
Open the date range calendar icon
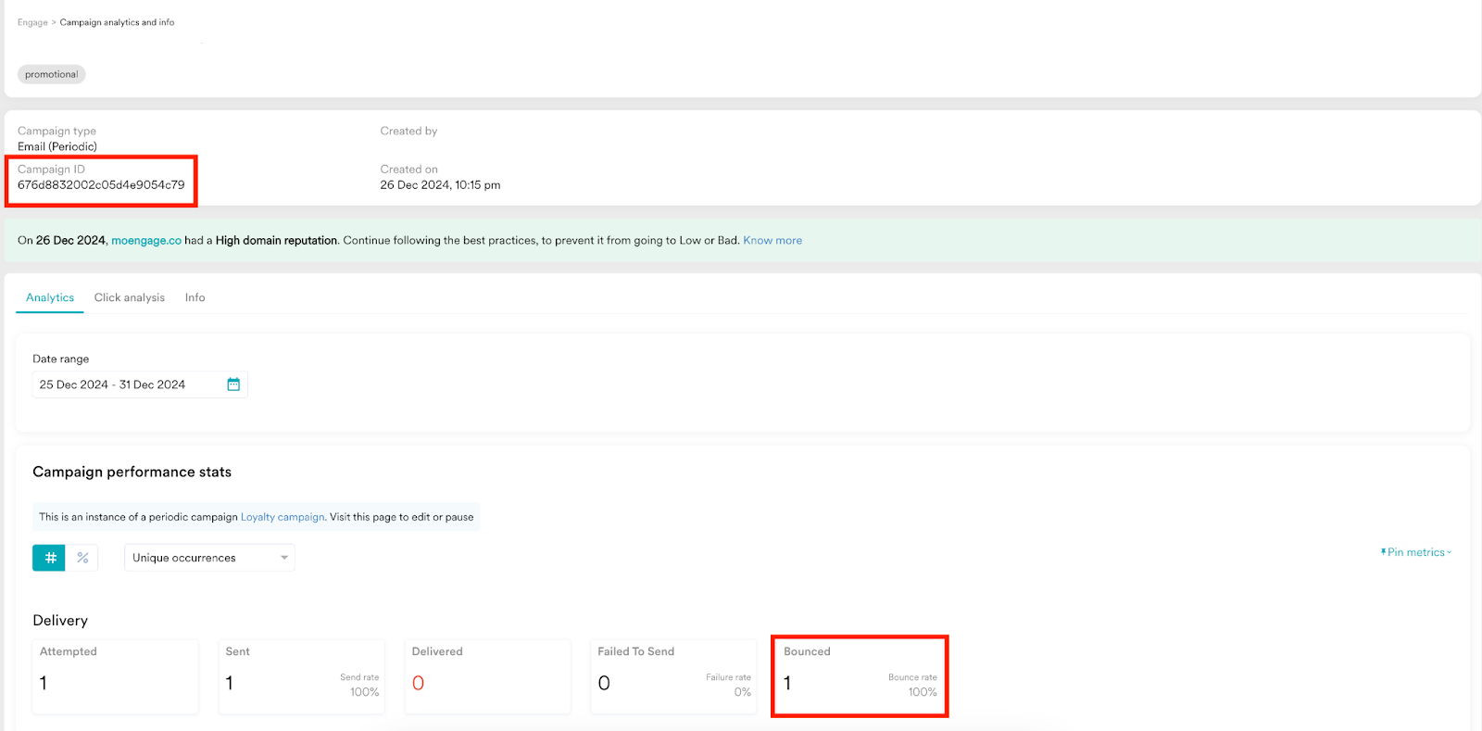pyautogui.click(x=233, y=384)
